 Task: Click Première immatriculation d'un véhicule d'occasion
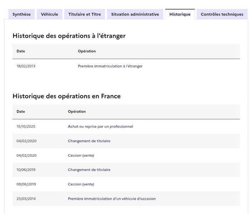(112, 199)
